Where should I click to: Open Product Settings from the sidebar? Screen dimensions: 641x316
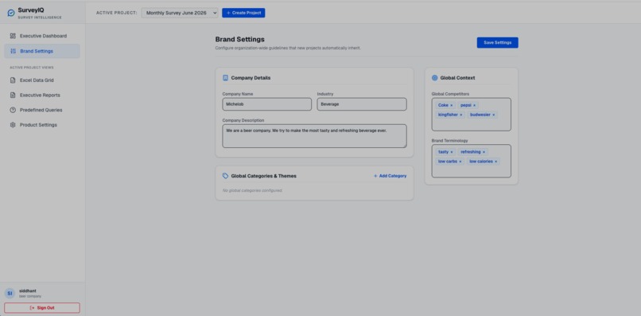42,125
